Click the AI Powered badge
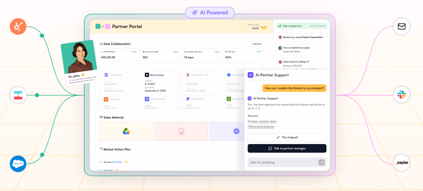 click(210, 13)
